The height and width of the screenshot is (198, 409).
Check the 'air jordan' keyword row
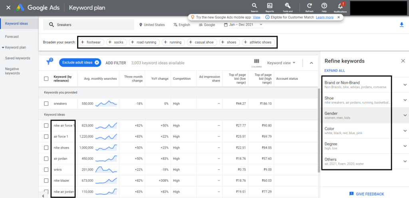(x=46, y=158)
